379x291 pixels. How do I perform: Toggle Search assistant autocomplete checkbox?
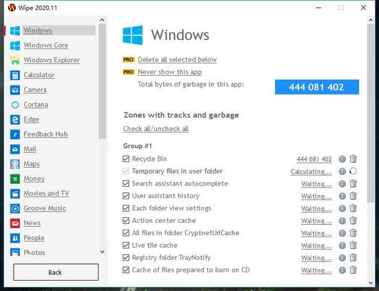[126, 183]
